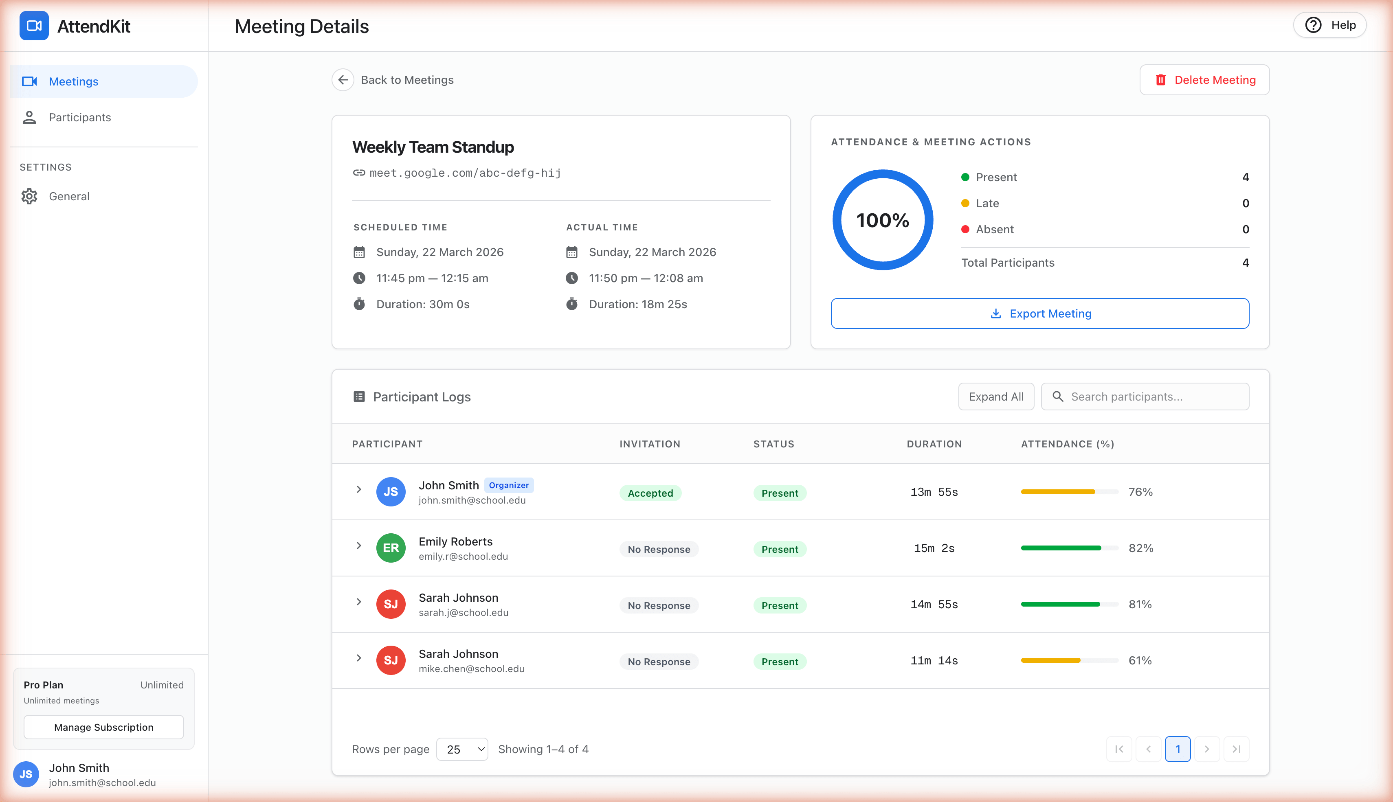
Task: Click John Smith's 76% attendance bar
Action: tap(1070, 492)
